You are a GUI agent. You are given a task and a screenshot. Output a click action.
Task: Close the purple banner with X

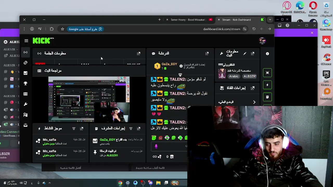coord(312,33)
